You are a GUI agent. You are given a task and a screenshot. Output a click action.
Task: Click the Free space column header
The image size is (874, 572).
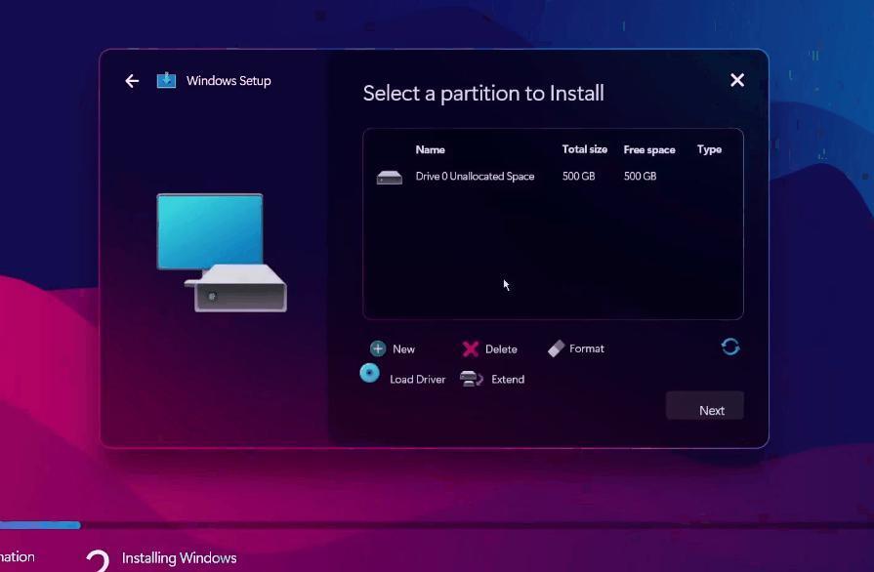coord(649,149)
